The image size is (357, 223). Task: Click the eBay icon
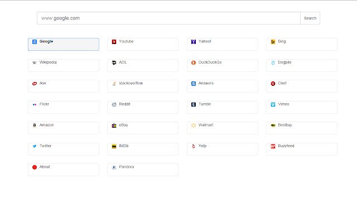(114, 125)
